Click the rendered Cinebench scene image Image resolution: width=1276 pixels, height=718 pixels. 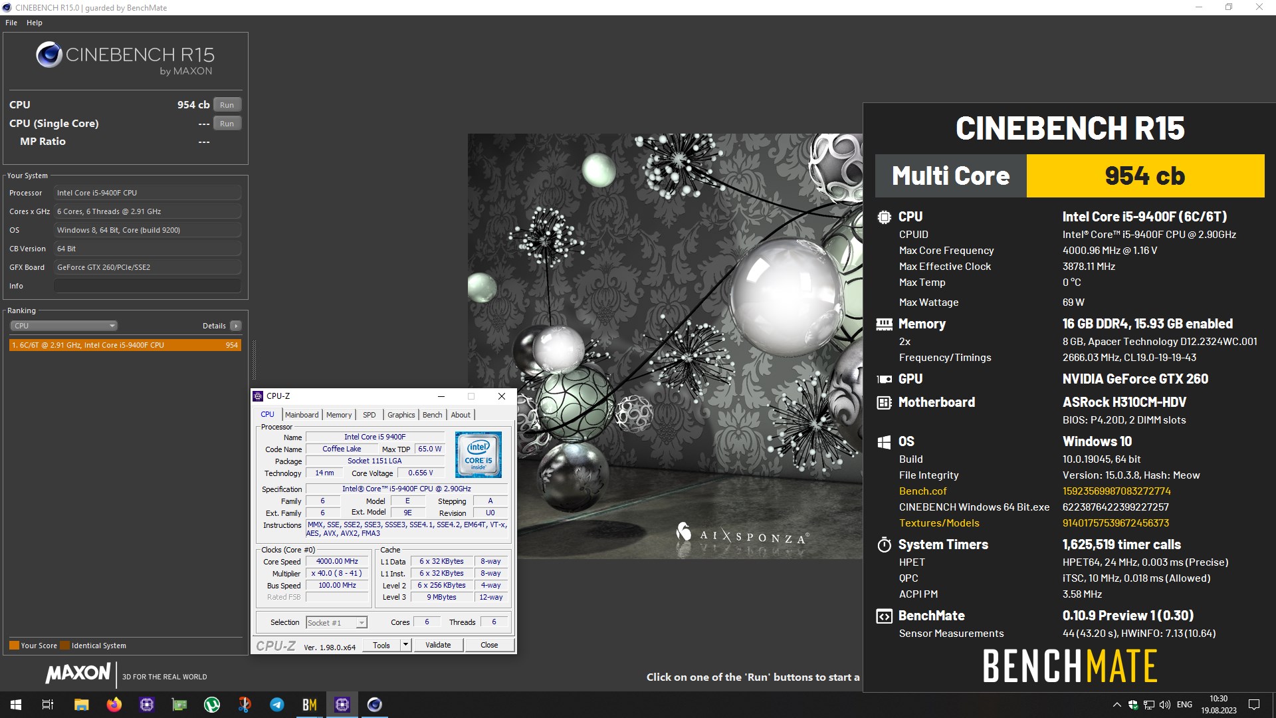[x=665, y=346]
